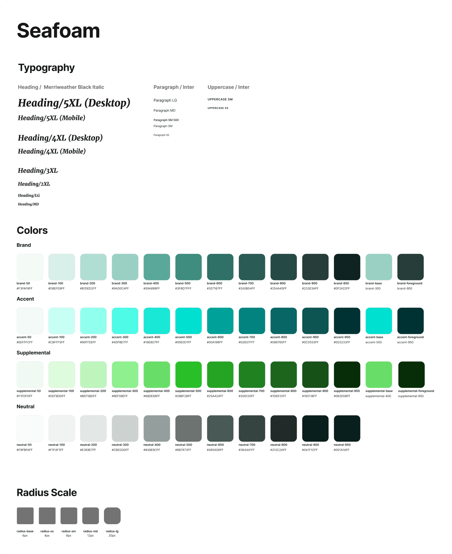Screen dimensions: 452x554
Task: Click the accent-600 color swatch
Action: tap(220, 321)
